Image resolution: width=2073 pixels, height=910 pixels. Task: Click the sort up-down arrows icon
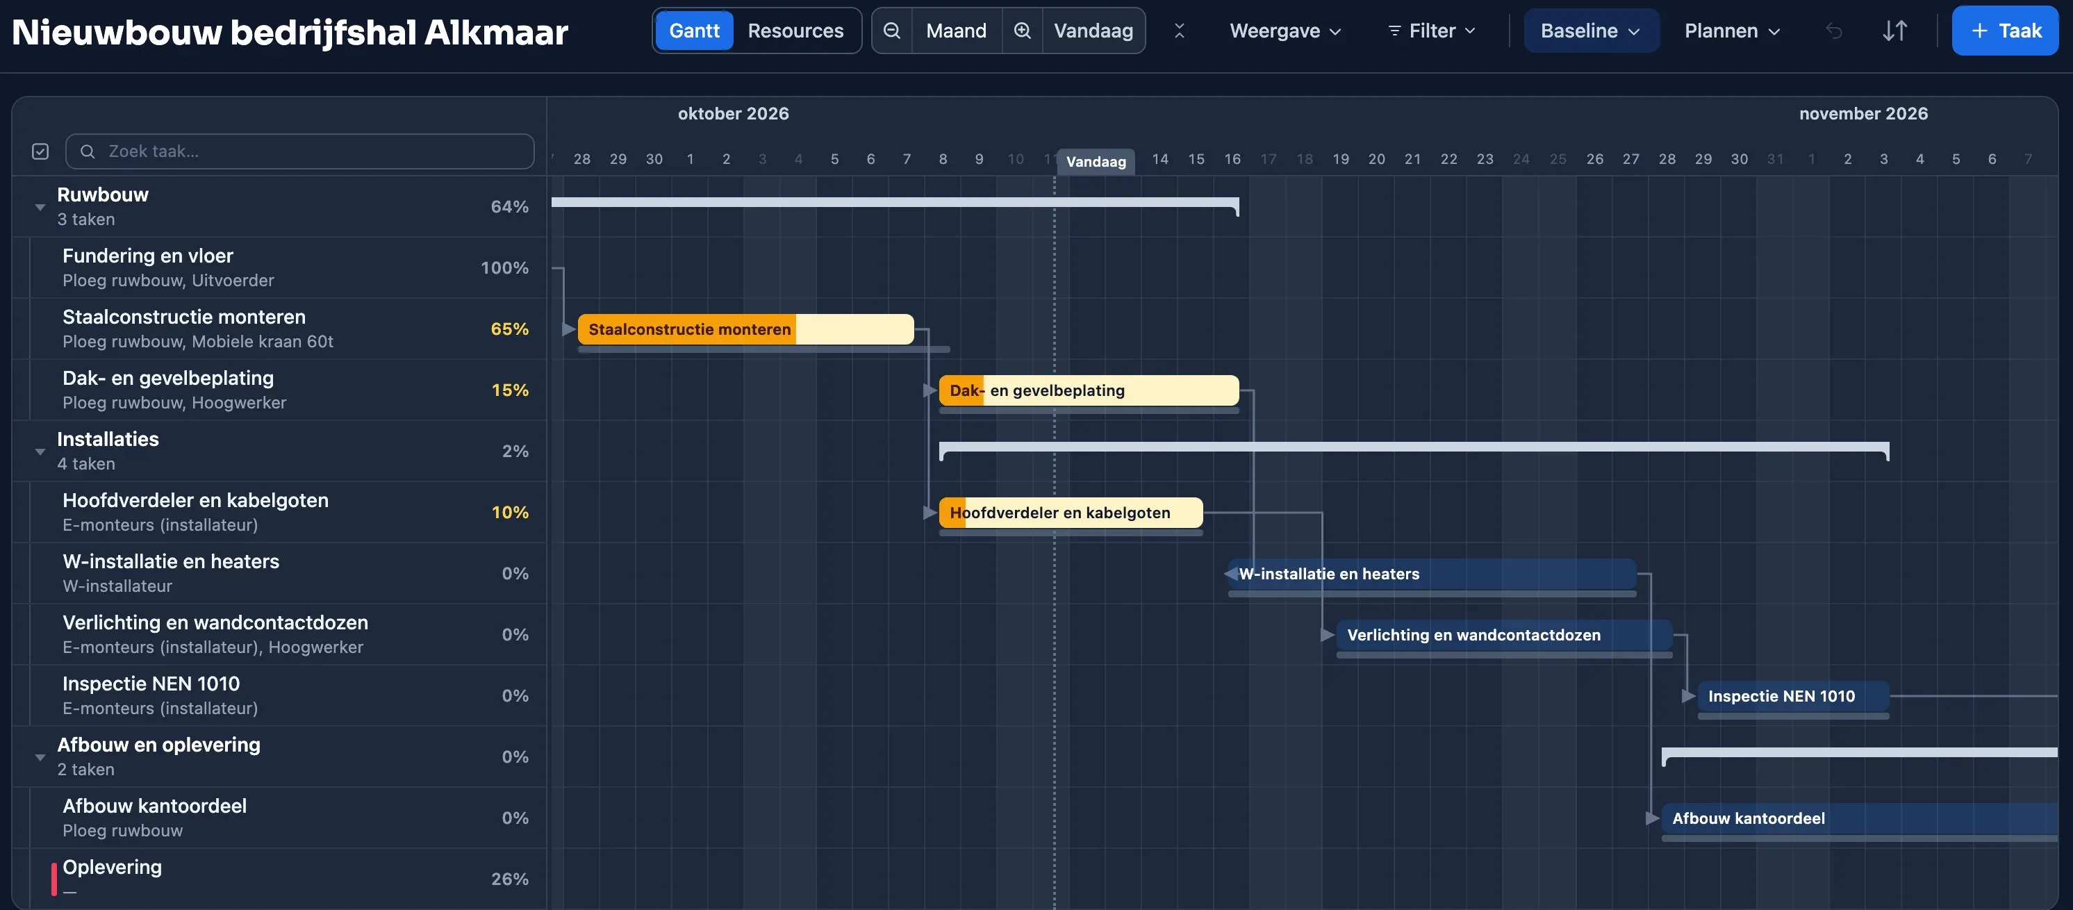1894,31
